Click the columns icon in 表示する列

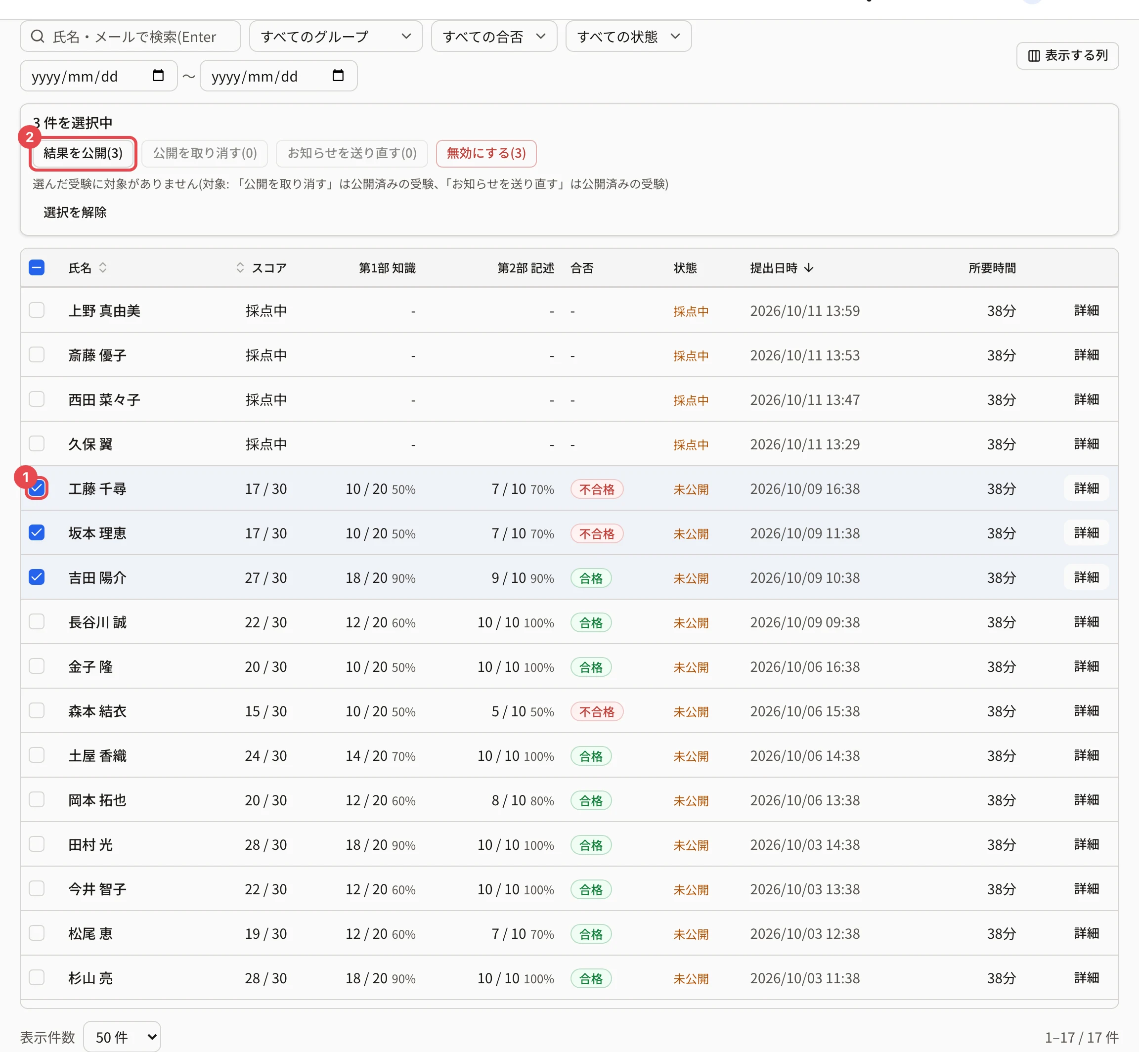click(x=1034, y=56)
